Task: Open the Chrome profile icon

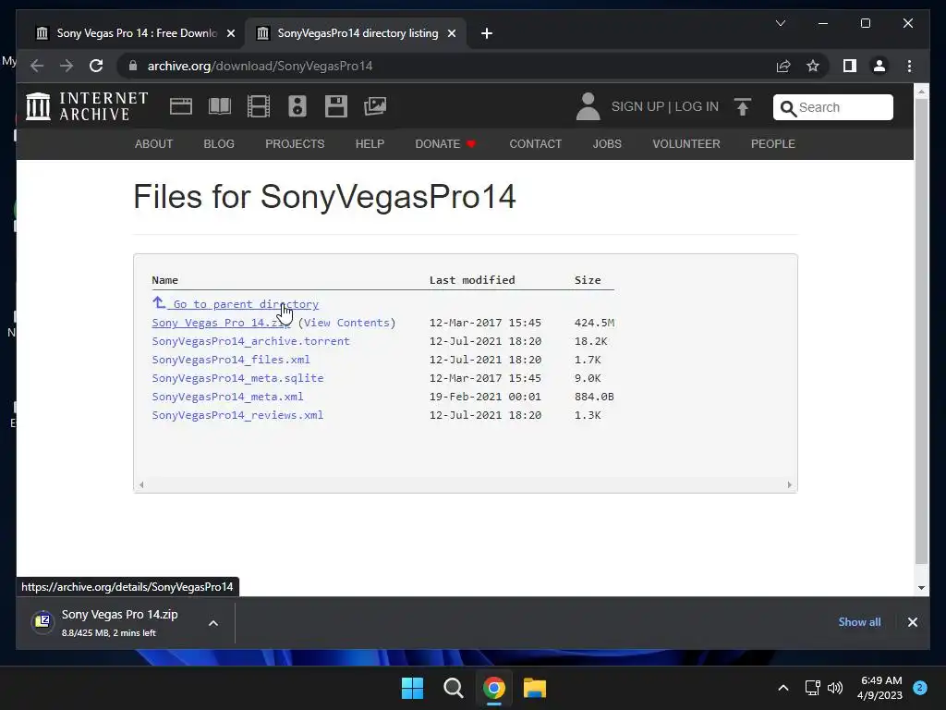Action: 879,66
